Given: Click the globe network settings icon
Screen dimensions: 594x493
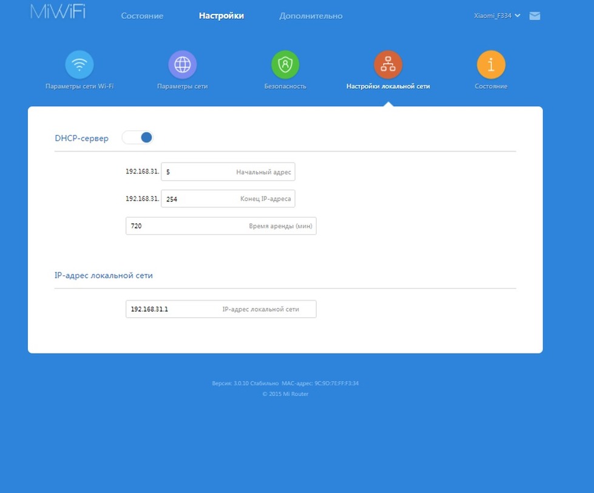Looking at the screenshot, I should [182, 65].
